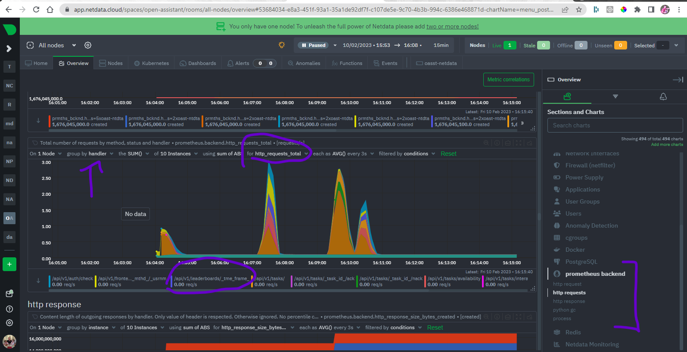Screen dimensions: 687x352
Task: Switch to the Home tab
Action: [x=36, y=63]
